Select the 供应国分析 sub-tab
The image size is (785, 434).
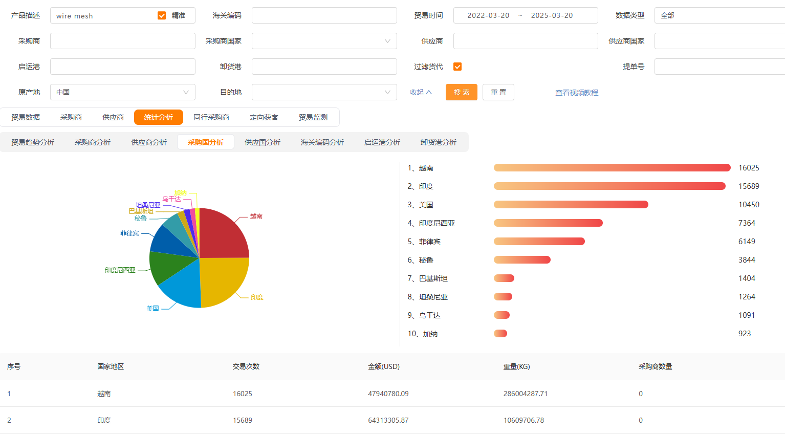[262, 142]
